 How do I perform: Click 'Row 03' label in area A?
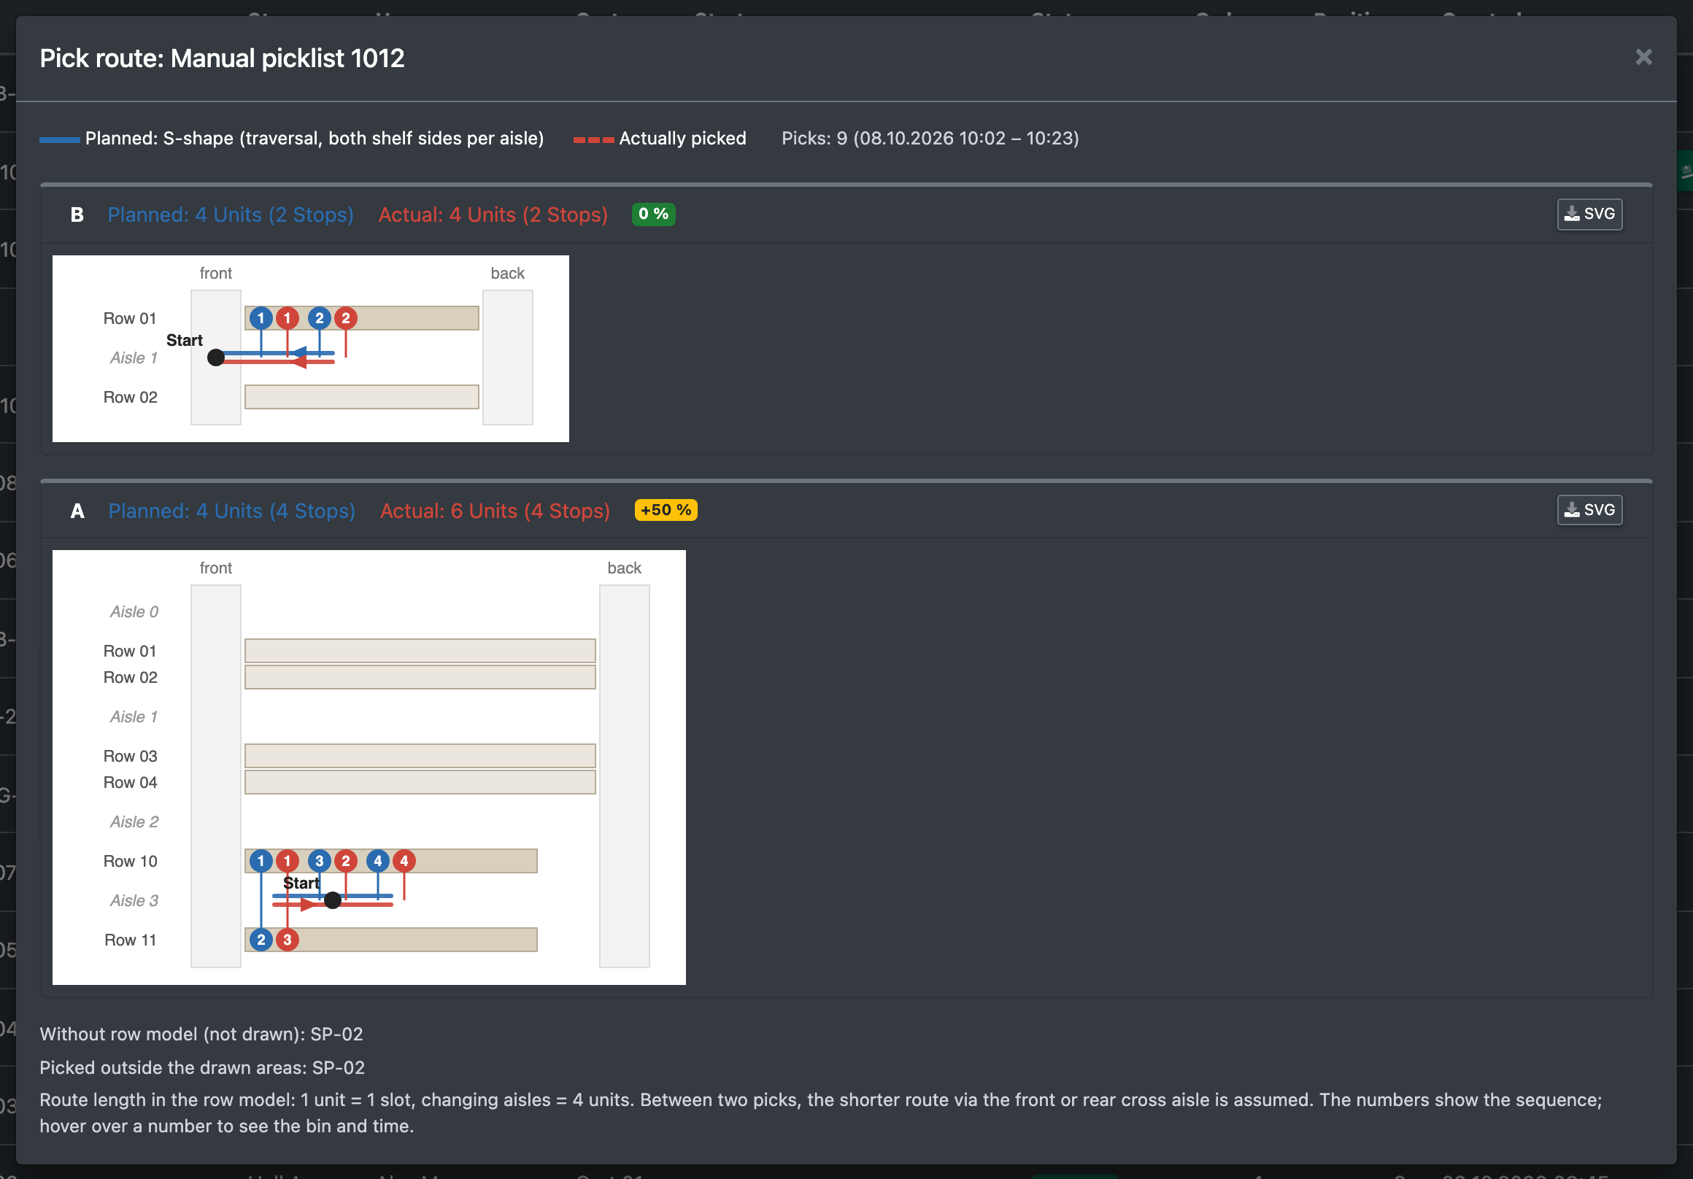tap(131, 757)
